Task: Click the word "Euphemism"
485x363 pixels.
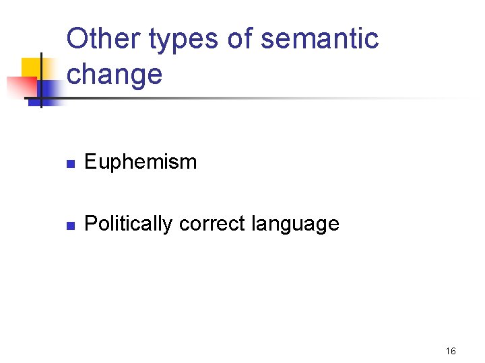Action: (x=140, y=162)
